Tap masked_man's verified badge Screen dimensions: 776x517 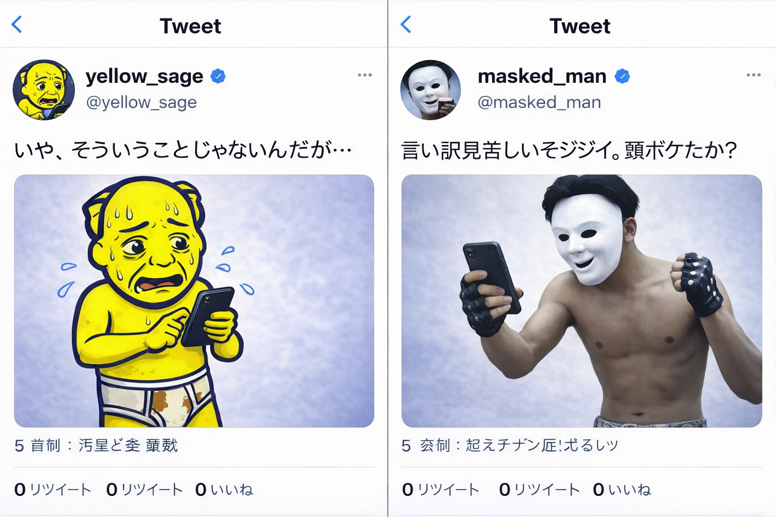point(622,76)
